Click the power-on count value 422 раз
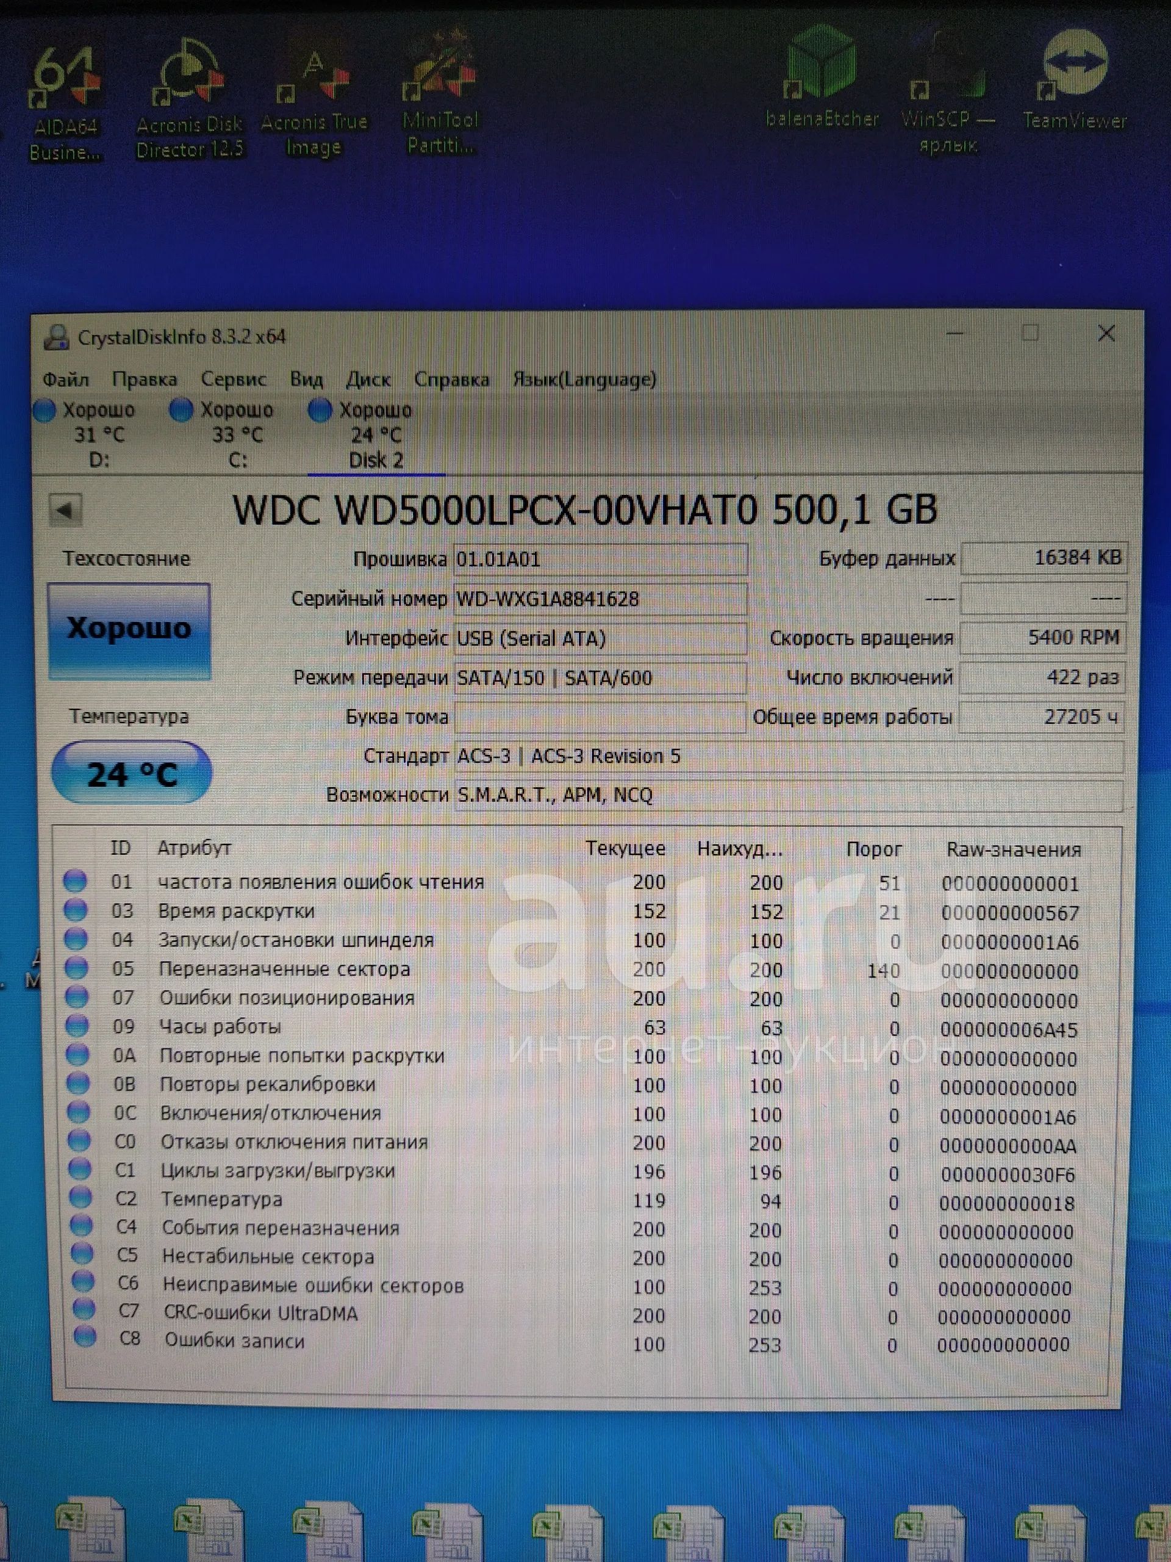The width and height of the screenshot is (1171, 1562). coord(1042,677)
